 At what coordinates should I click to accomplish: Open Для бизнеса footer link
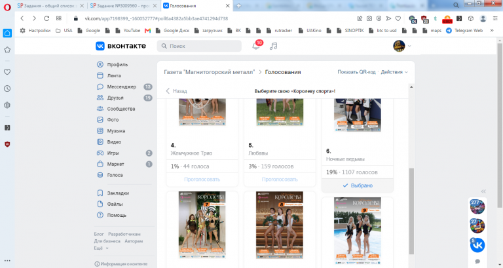(x=107, y=241)
